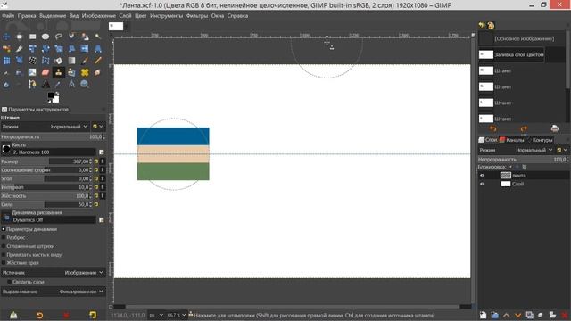
Task: Undo last step in history panel
Action: coord(493,128)
